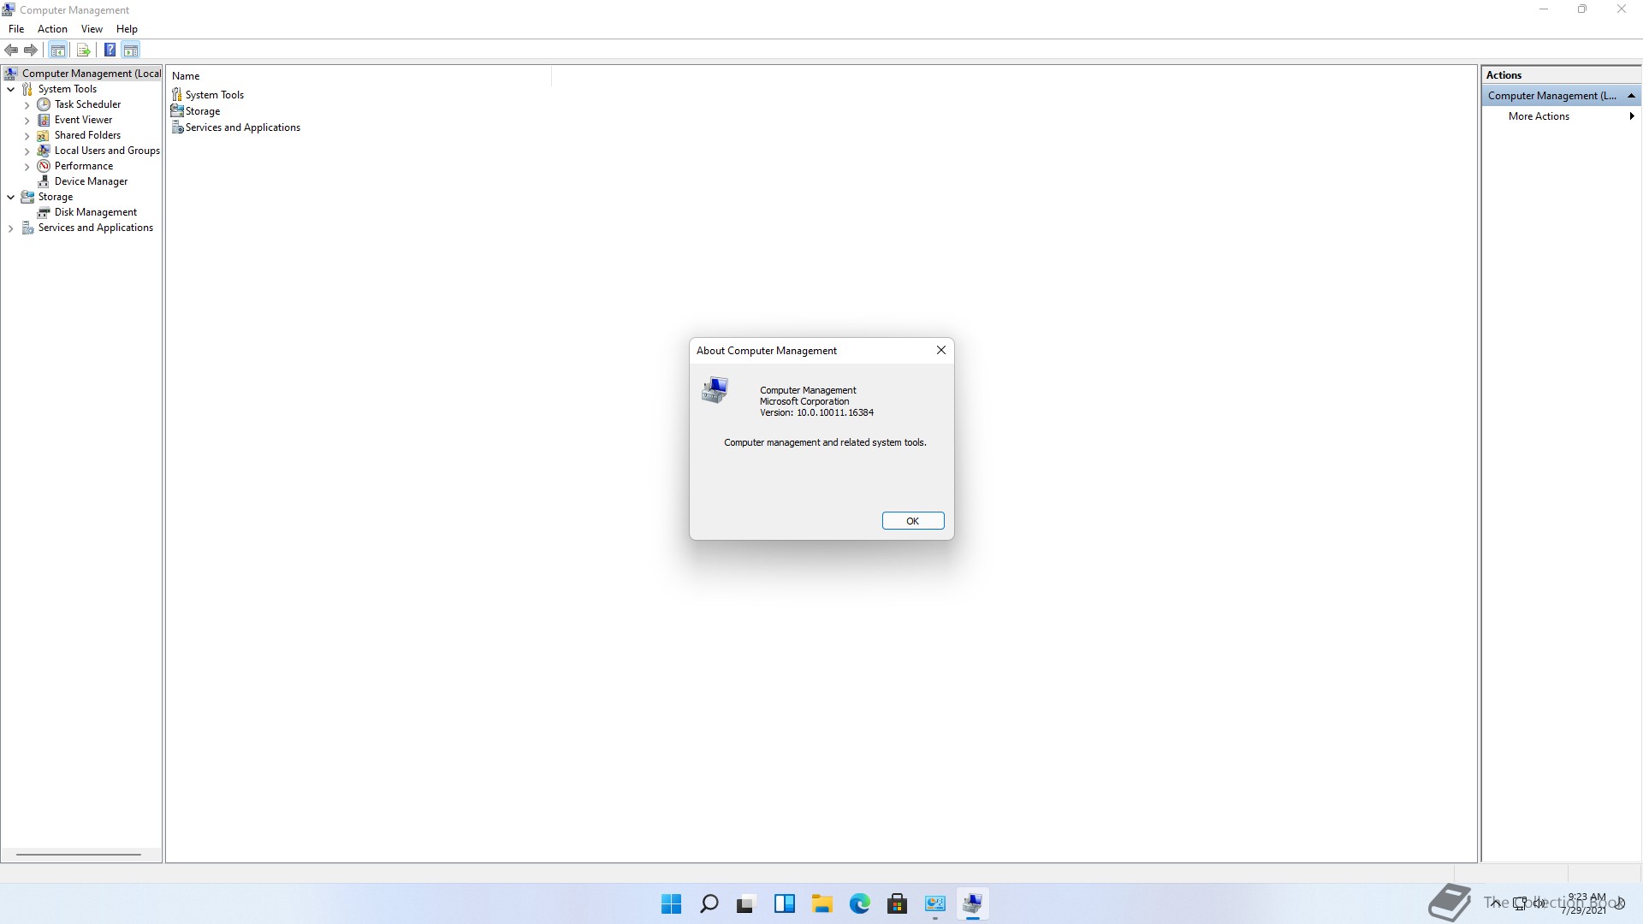1643x924 pixels.
Task: Click the Microsoft Store taskbar icon
Action: [x=897, y=903]
